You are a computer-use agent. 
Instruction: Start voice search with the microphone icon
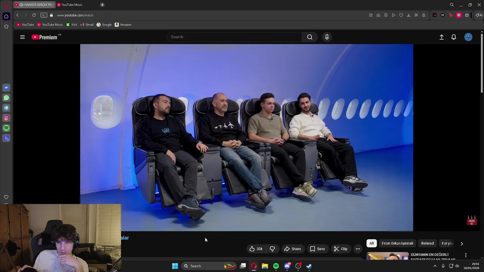tap(327, 37)
